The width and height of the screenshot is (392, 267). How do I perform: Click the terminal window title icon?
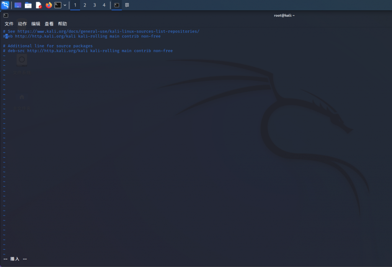point(6,16)
